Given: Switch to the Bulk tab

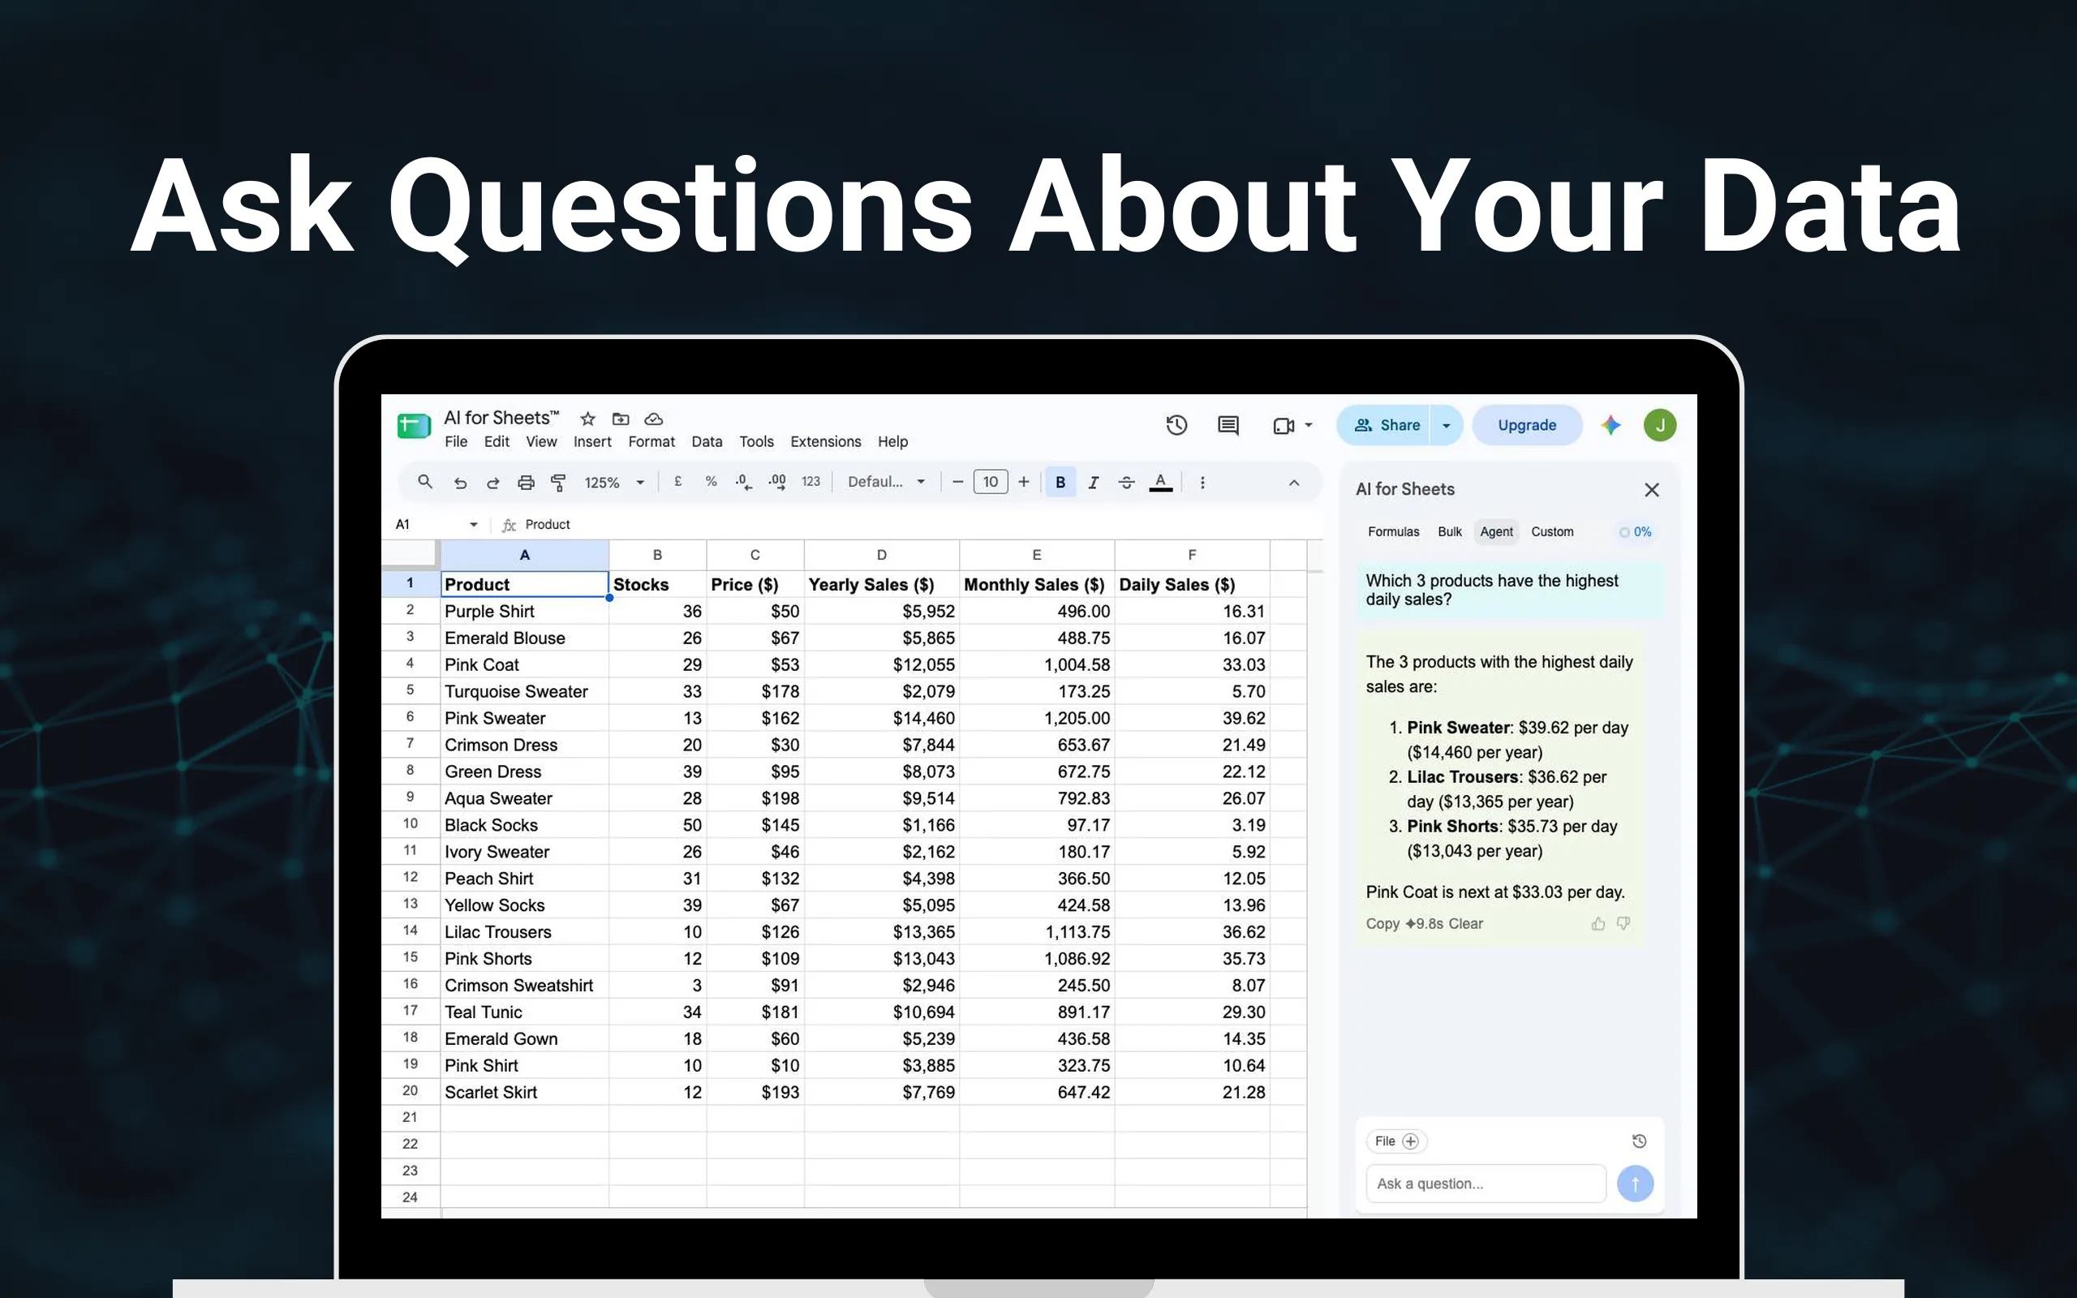Looking at the screenshot, I should click(x=1450, y=532).
